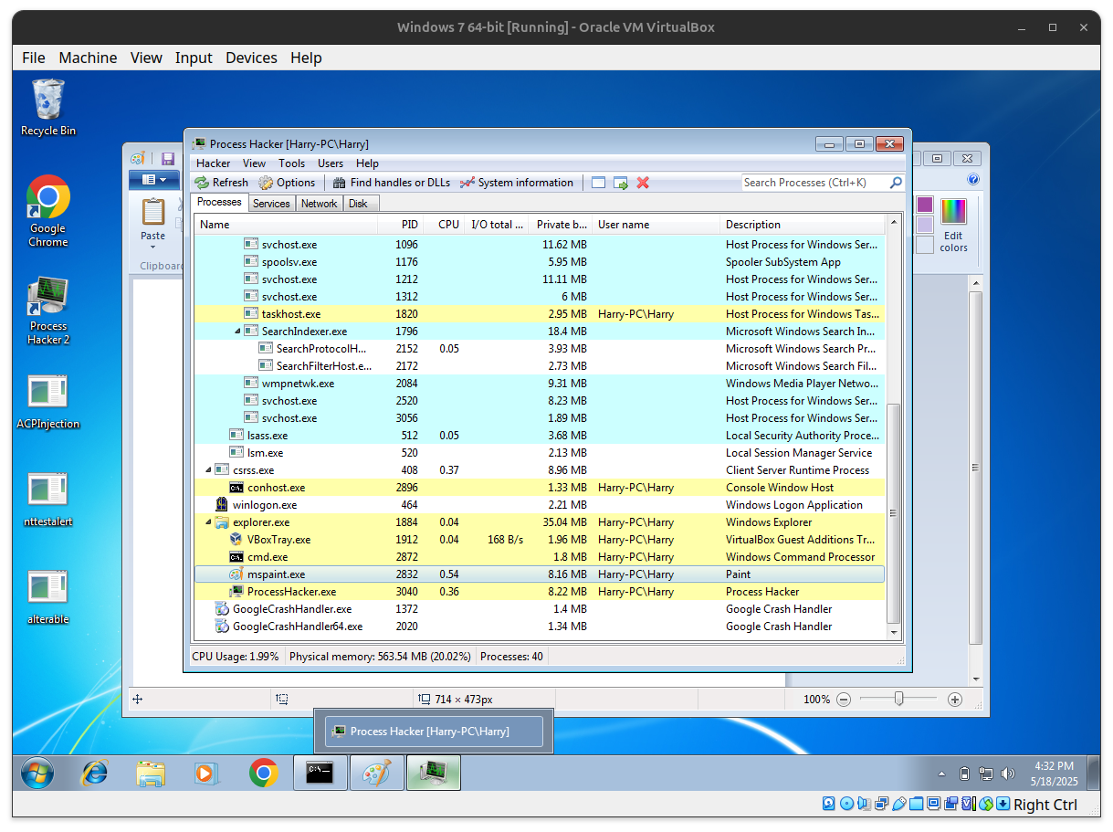Click the magnifier icon in Search Processes box
This screenshot has height=832, width=1113.
pyautogui.click(x=896, y=183)
